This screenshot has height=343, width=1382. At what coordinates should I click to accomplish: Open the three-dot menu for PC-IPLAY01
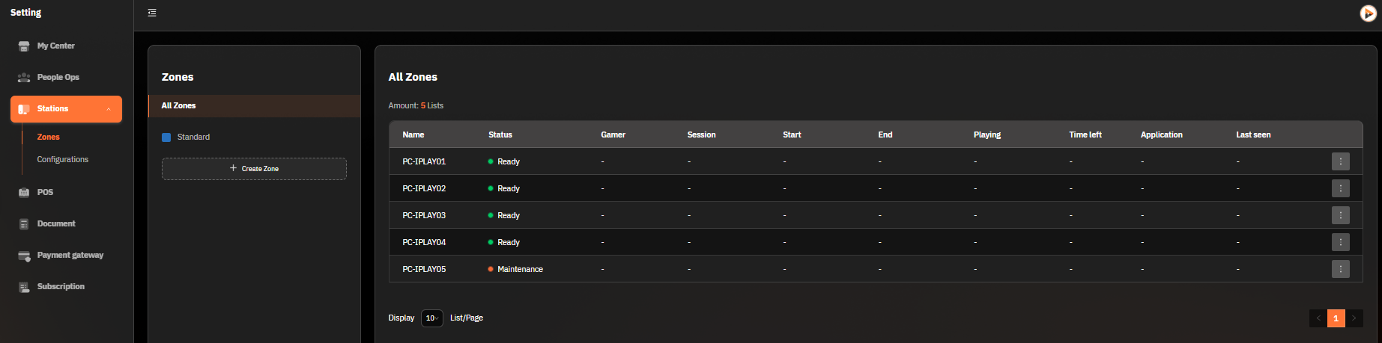1341,161
